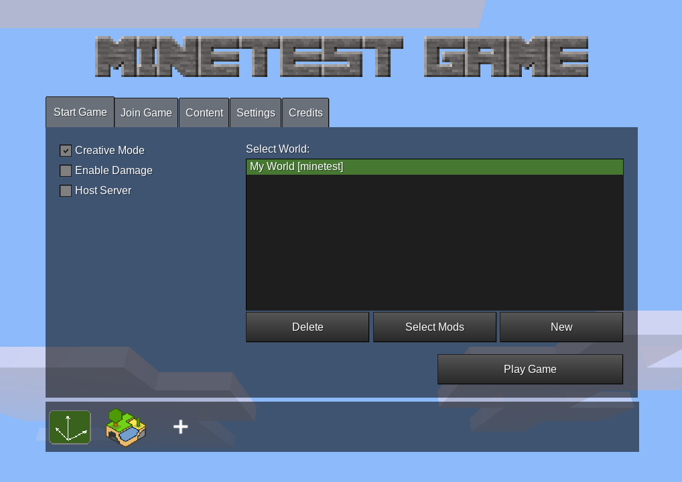Check the Host Server box
Image resolution: width=682 pixels, height=482 pixels.
point(66,191)
